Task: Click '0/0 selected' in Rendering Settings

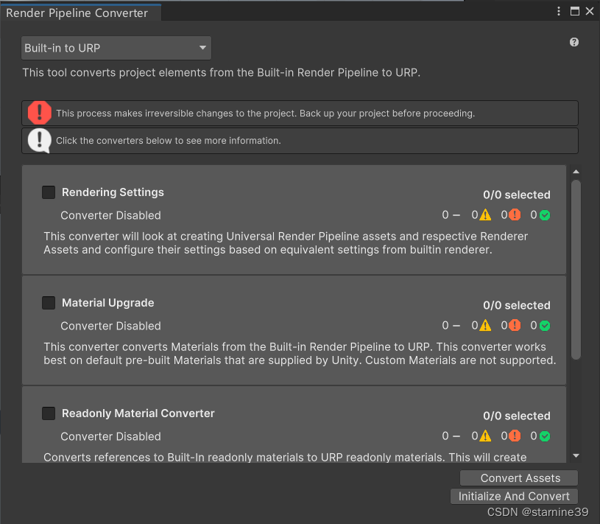Action: tap(517, 195)
